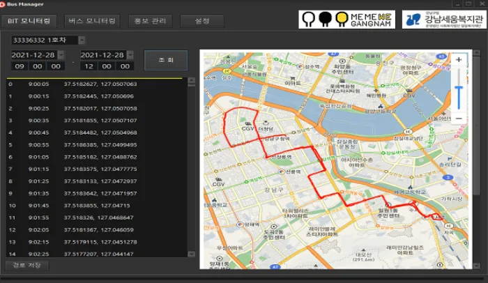Viewport: 488px width, 283px height.
Task: Zoom out the map with minus icon
Action: click(459, 118)
